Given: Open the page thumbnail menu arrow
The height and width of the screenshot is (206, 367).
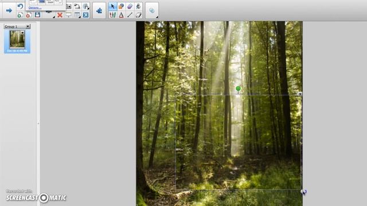Looking at the screenshot, I should click(22, 33).
